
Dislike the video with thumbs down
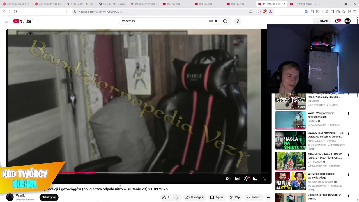coord(176,197)
